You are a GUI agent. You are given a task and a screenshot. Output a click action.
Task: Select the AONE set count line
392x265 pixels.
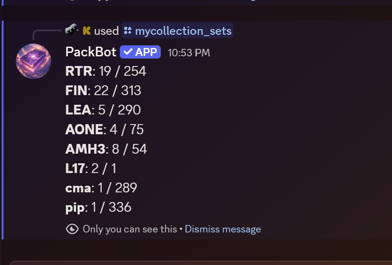pos(104,129)
